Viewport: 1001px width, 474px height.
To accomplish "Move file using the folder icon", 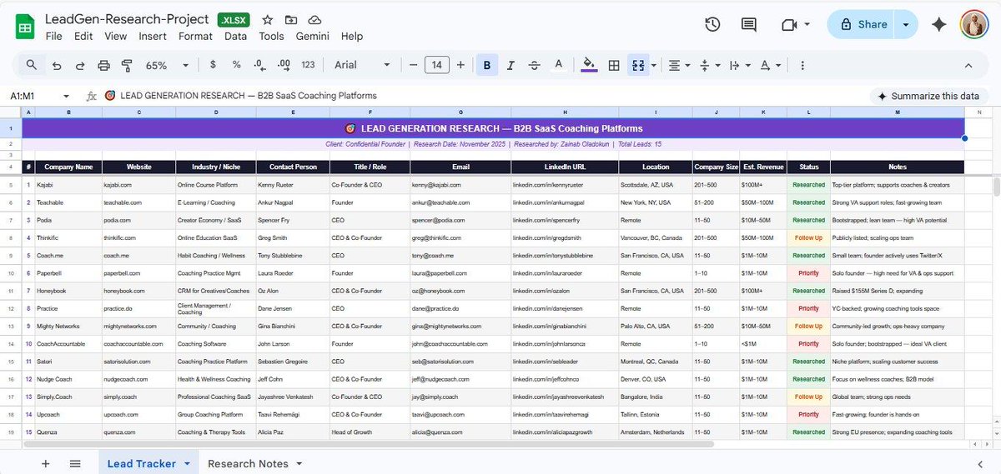I will coord(290,19).
